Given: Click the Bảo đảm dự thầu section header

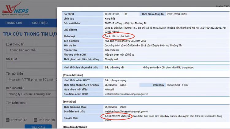Looking at the screenshot, I should (x=76, y=127).
